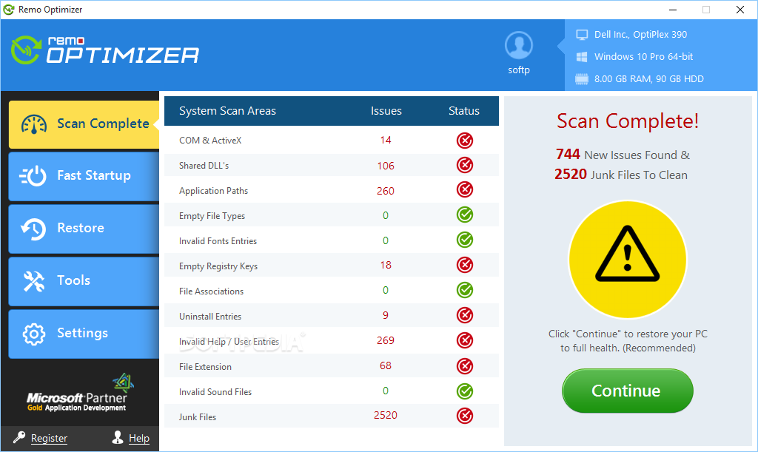The height and width of the screenshot is (452, 758).
Task: Open the Help link
Action: pyautogui.click(x=138, y=438)
